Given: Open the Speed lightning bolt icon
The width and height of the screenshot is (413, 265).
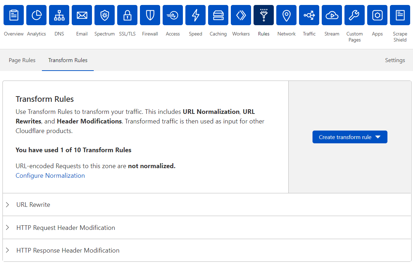Looking at the screenshot, I should coord(196,15).
